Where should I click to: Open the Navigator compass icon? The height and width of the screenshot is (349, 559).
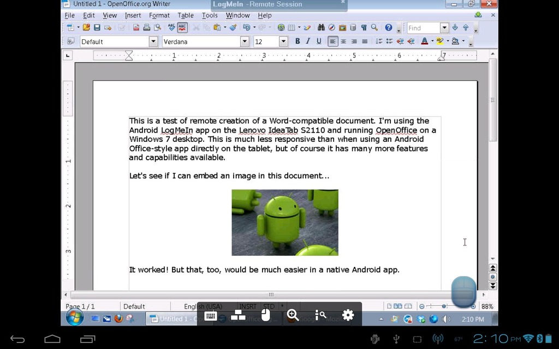(331, 27)
